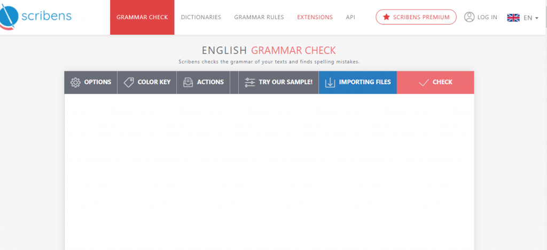Open the COLOR KEY toolbar label
This screenshot has height=250, width=547.
(154, 82)
